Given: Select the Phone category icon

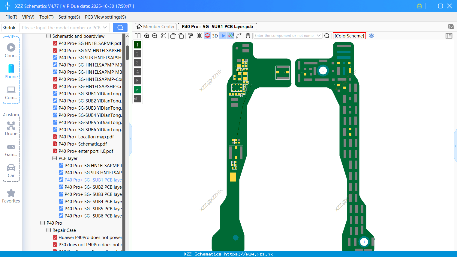Looking at the screenshot, I should pyautogui.click(x=11, y=71).
